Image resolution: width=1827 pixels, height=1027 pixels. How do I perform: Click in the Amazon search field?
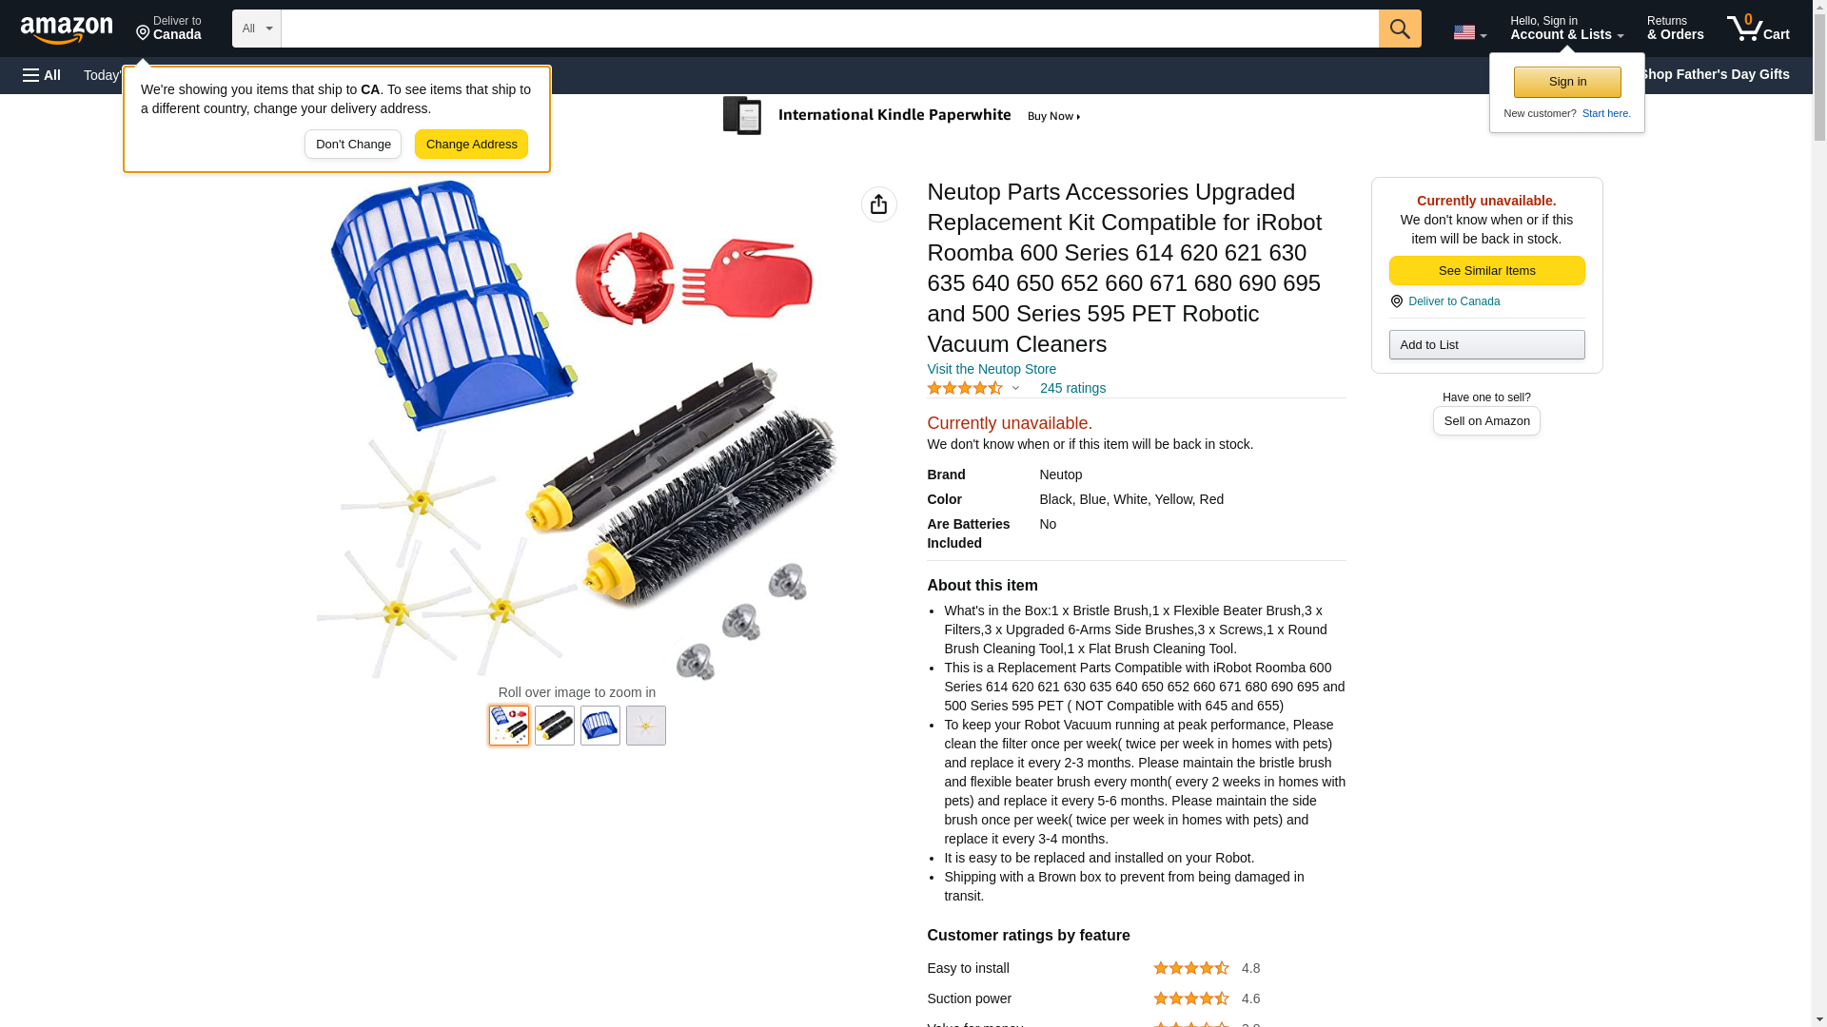830,29
